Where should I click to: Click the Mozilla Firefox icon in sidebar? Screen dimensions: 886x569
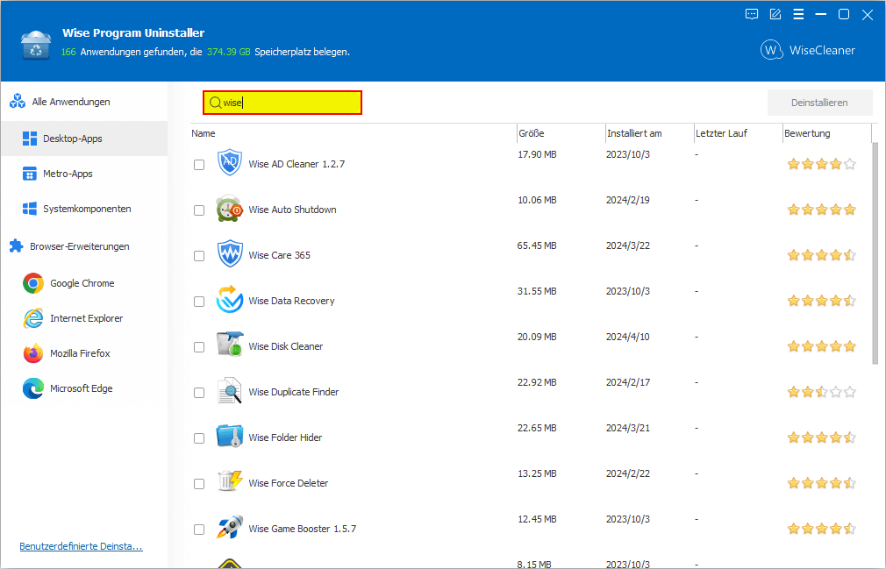click(32, 353)
